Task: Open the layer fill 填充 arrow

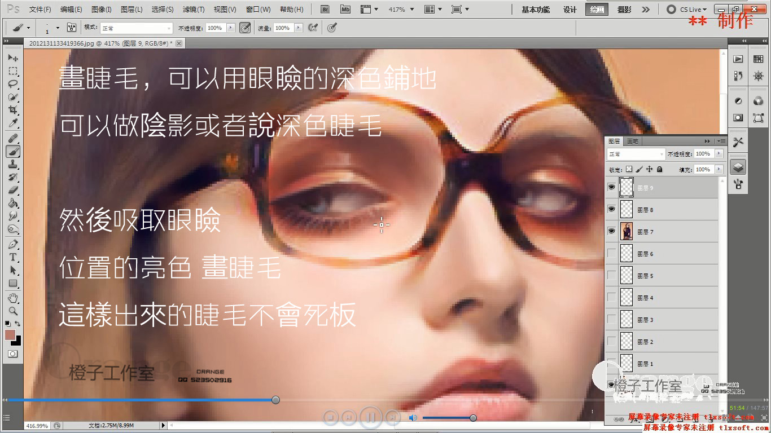Action: click(719, 169)
